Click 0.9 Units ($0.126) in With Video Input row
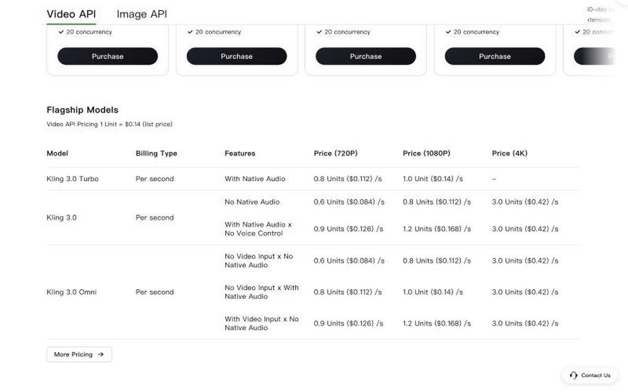628x392 pixels. coord(348,324)
